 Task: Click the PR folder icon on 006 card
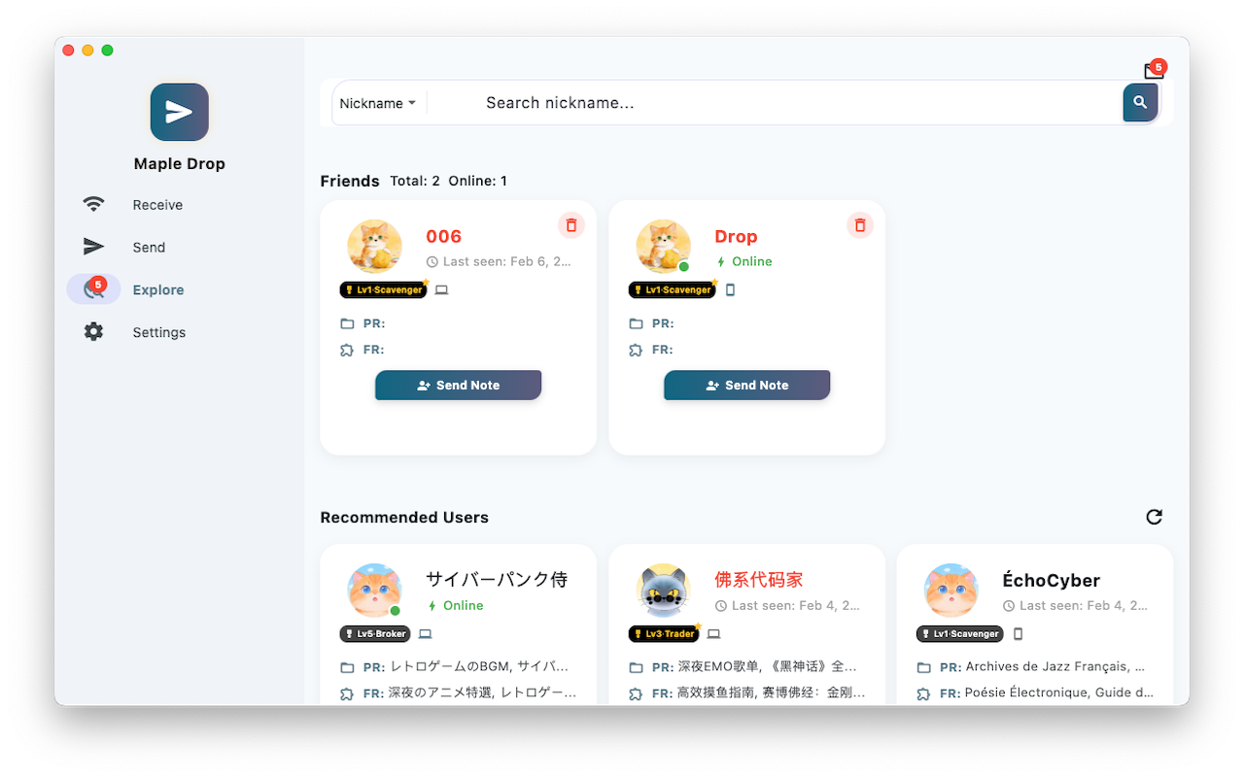pos(347,323)
